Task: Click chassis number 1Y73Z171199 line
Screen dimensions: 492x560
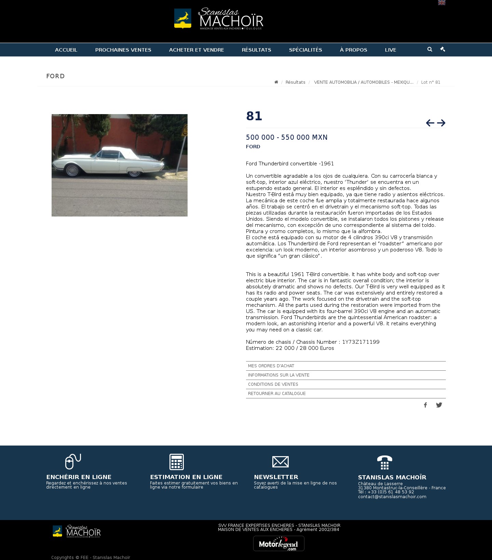Action: (x=313, y=342)
